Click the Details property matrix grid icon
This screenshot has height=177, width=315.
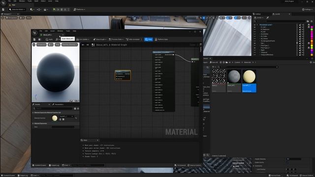(x=75, y=109)
